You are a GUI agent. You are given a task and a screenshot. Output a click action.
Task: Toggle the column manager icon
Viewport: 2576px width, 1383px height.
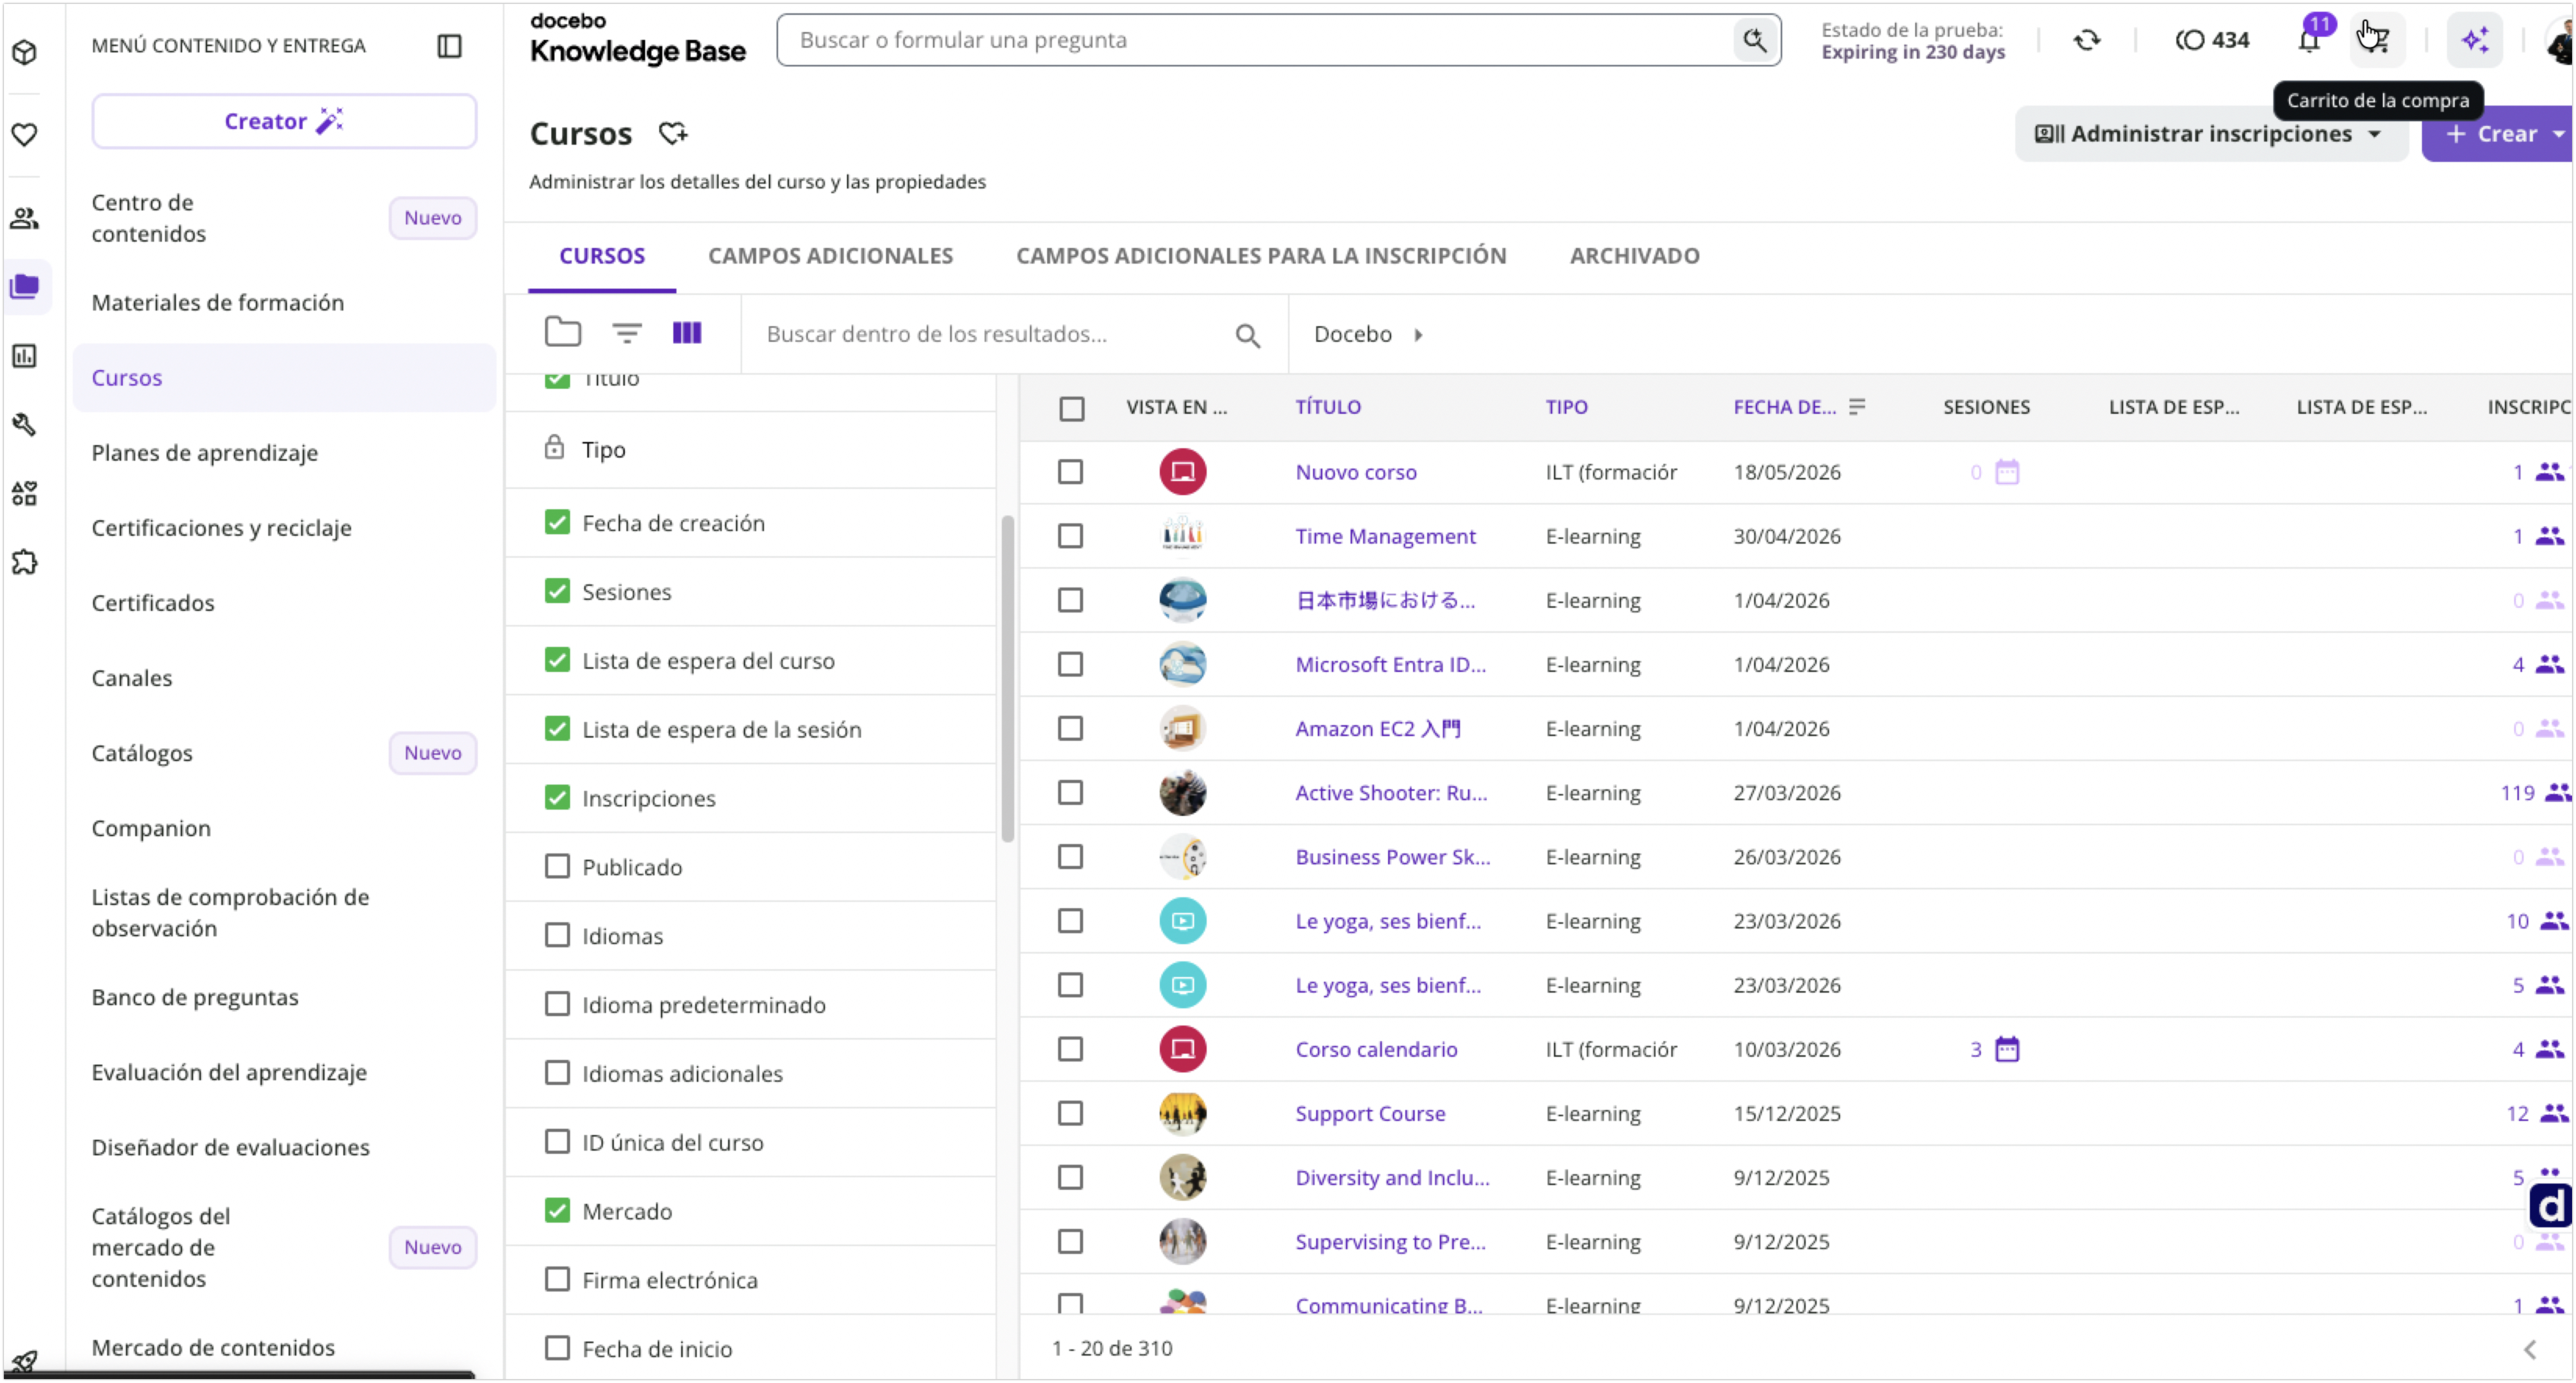click(x=687, y=333)
